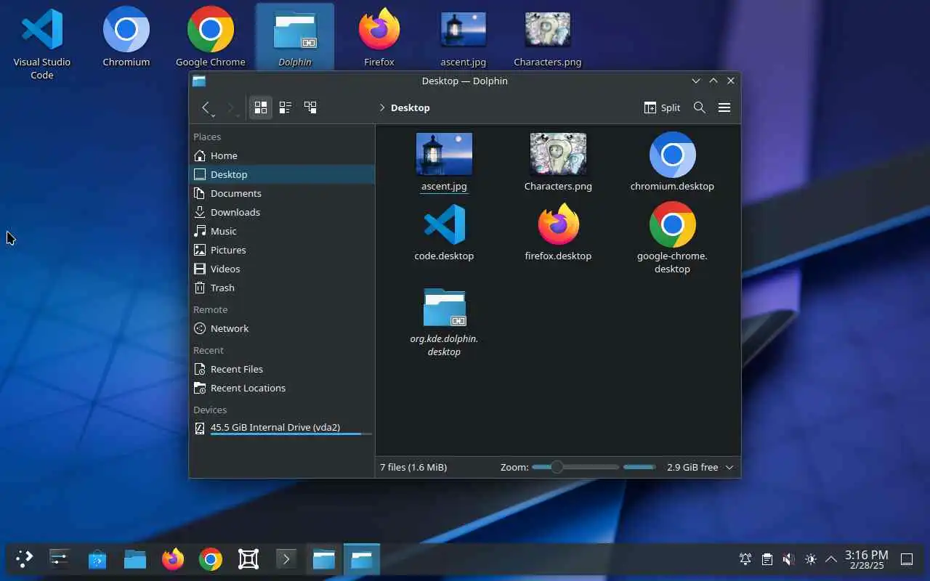Click the Split view button
The height and width of the screenshot is (581, 930).
point(662,107)
